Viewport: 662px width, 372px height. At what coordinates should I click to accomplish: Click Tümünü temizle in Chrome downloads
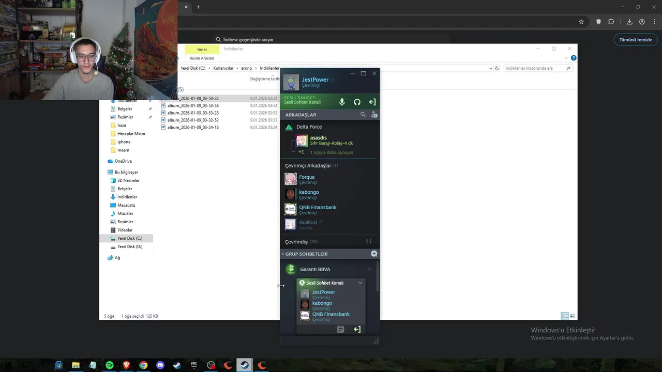click(x=636, y=40)
